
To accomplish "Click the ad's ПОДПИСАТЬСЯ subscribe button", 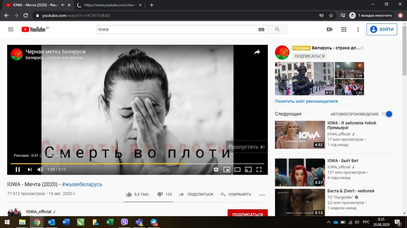I will click(x=310, y=56).
